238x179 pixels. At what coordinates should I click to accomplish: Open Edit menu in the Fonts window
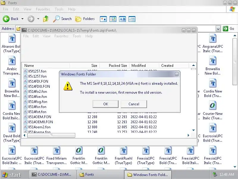coord(16,9)
